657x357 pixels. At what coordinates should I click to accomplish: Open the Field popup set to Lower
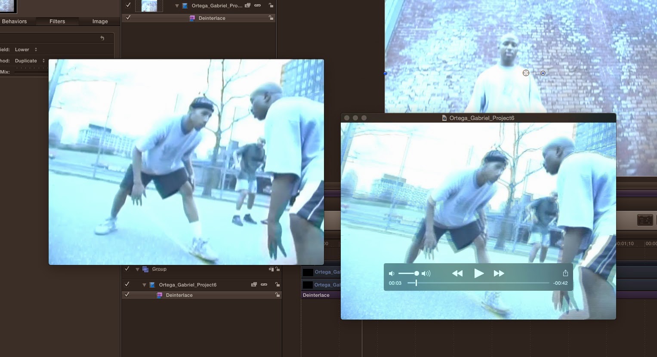click(x=24, y=49)
